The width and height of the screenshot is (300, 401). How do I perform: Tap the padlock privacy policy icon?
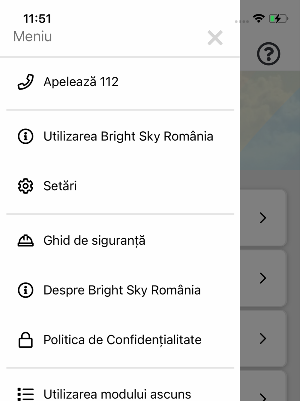pyautogui.click(x=25, y=340)
